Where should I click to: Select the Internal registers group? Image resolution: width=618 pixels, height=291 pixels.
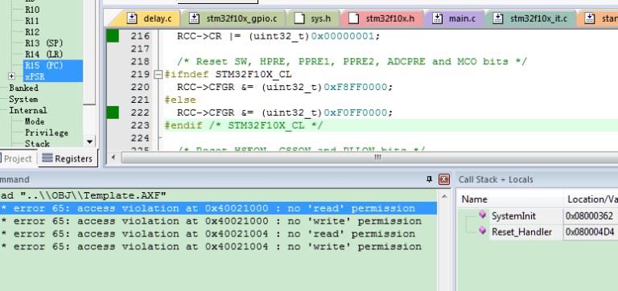tap(28, 110)
